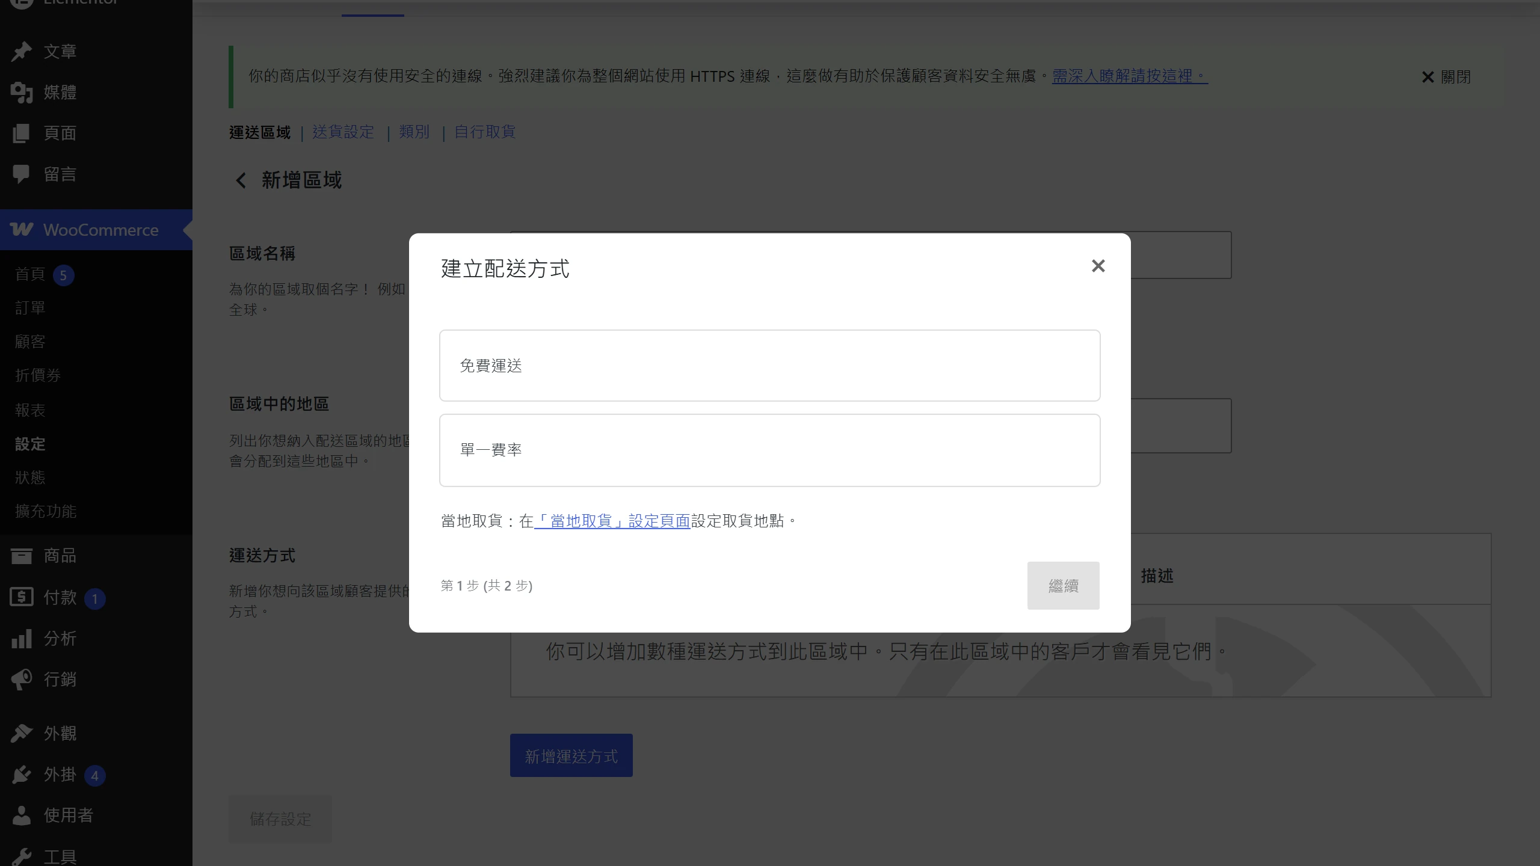Click the WooCommerce logo icon

click(22, 230)
